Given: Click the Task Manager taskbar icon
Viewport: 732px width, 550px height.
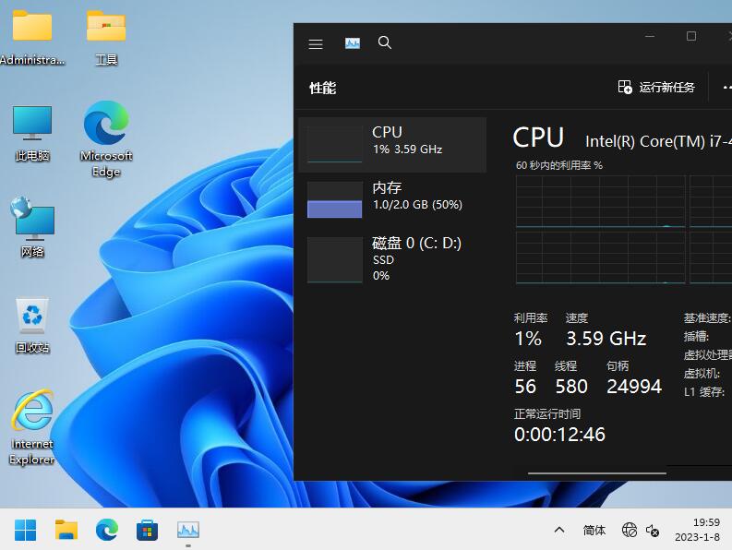Looking at the screenshot, I should click(x=188, y=530).
